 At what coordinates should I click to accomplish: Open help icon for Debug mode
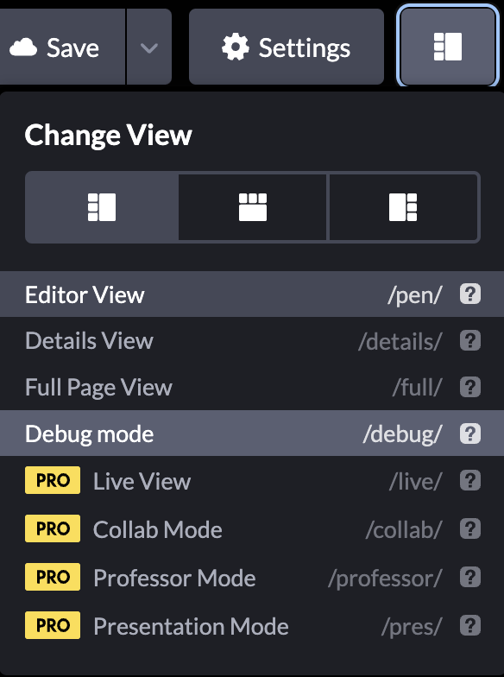(x=469, y=433)
